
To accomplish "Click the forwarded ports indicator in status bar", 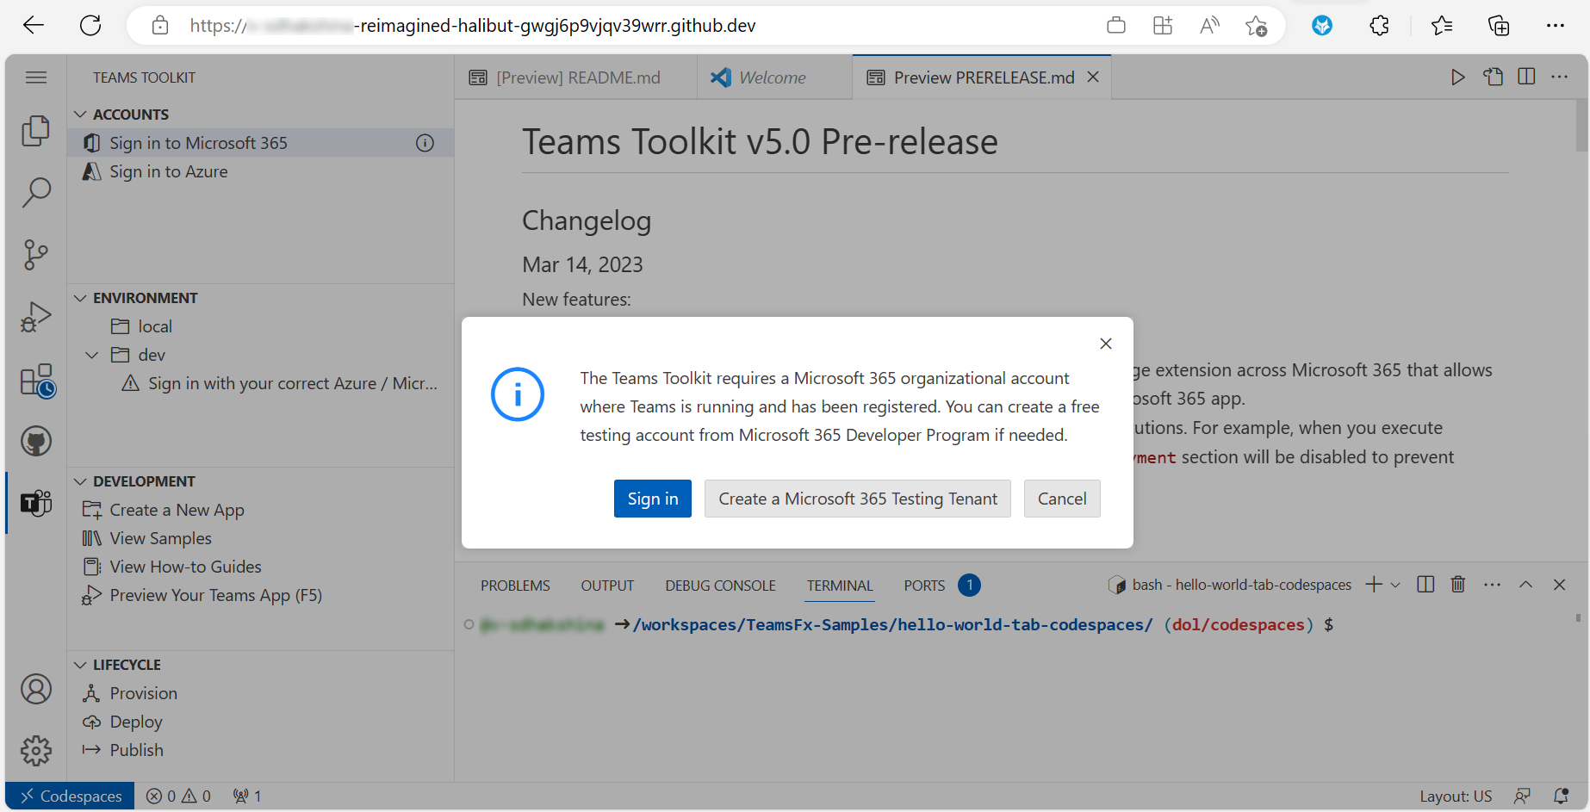I will 247,797.
